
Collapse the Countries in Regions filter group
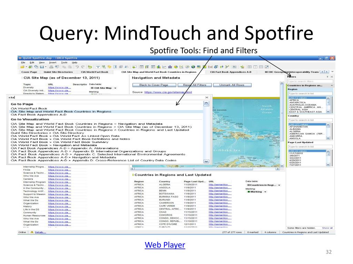[332, 86]
